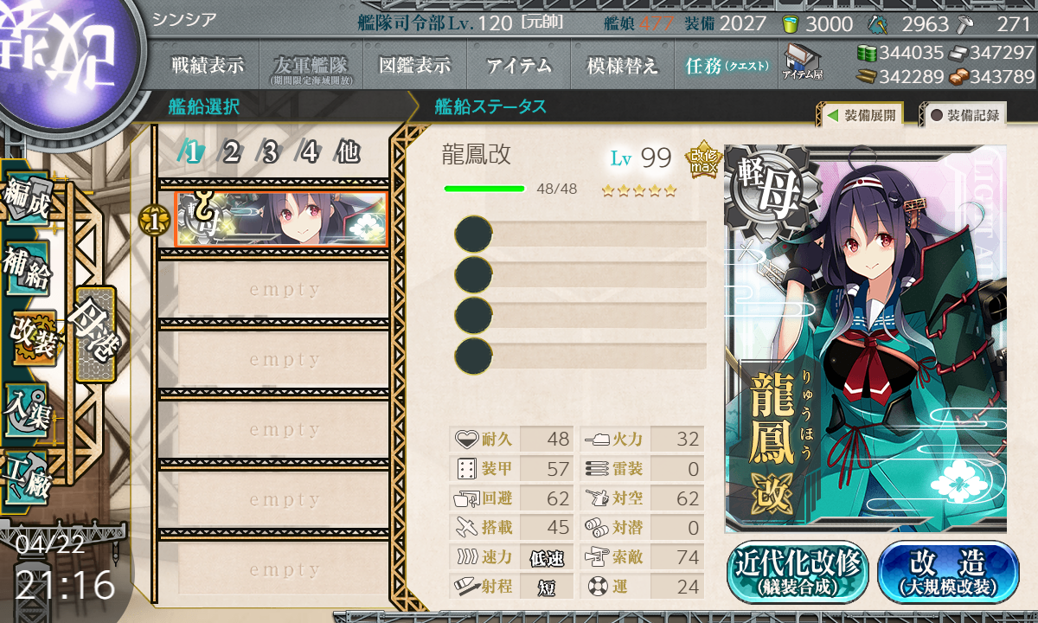Open the 任務 quest menu

(725, 65)
